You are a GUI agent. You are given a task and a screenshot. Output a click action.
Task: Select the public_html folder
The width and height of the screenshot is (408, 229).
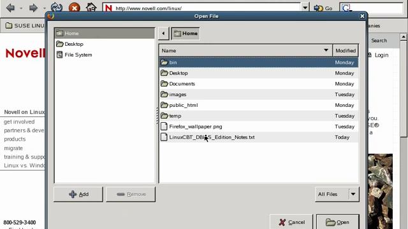[259, 105]
